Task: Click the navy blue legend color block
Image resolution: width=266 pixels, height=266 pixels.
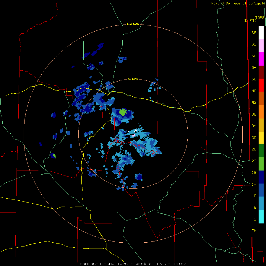Action: click(x=261, y=177)
